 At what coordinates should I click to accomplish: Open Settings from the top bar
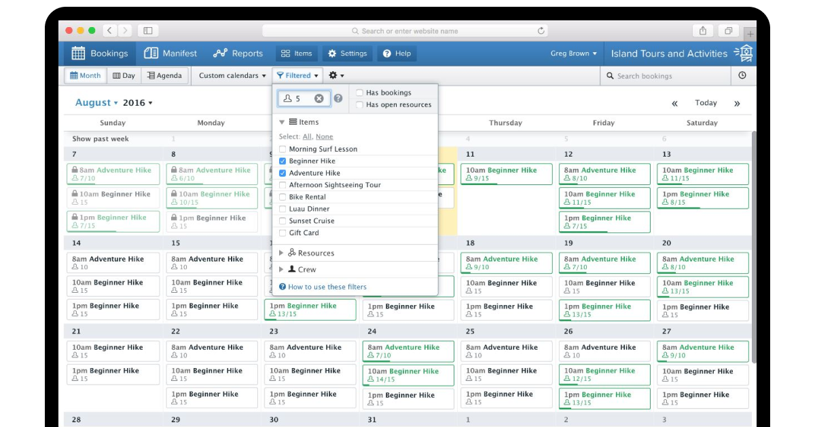347,54
